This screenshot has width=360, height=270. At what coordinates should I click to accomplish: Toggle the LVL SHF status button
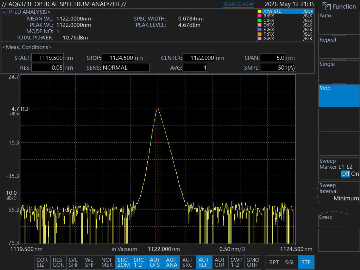point(74,262)
